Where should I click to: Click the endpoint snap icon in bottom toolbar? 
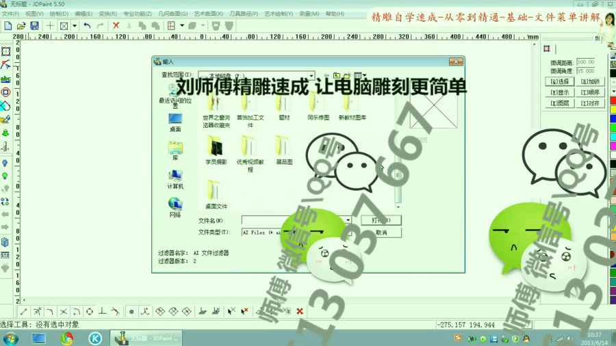[23, 312]
